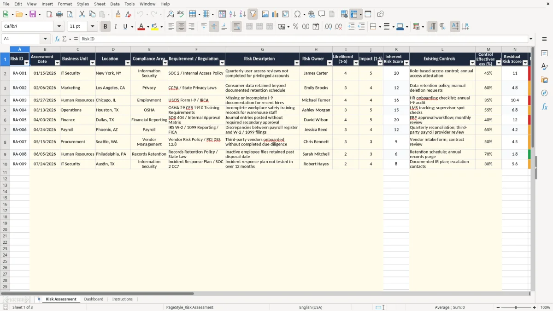The image size is (553, 311).
Task: Open the Font Size dropdown arrow
Action: click(93, 27)
